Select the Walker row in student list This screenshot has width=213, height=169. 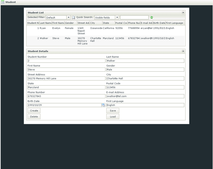pyautogui.click(x=105, y=41)
